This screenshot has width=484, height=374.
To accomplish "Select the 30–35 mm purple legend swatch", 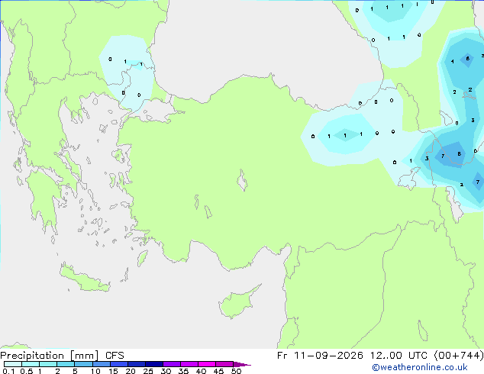I will point(171,364).
